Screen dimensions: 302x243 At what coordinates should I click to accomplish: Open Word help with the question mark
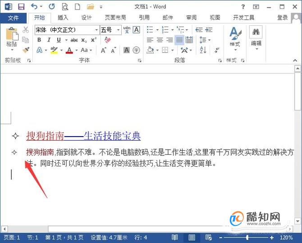tap(243, 7)
